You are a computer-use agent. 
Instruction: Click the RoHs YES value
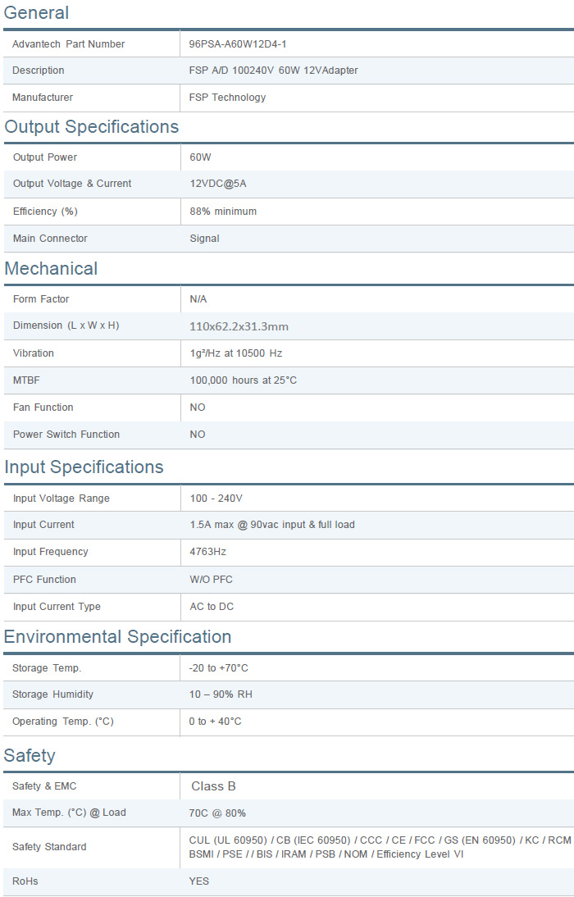click(199, 881)
